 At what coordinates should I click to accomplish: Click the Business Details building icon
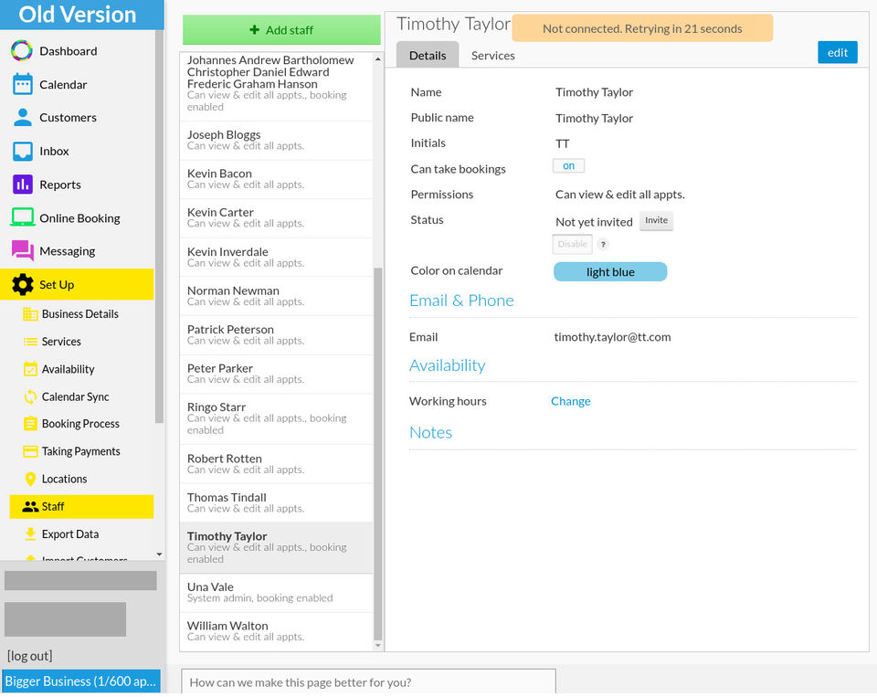coord(30,314)
